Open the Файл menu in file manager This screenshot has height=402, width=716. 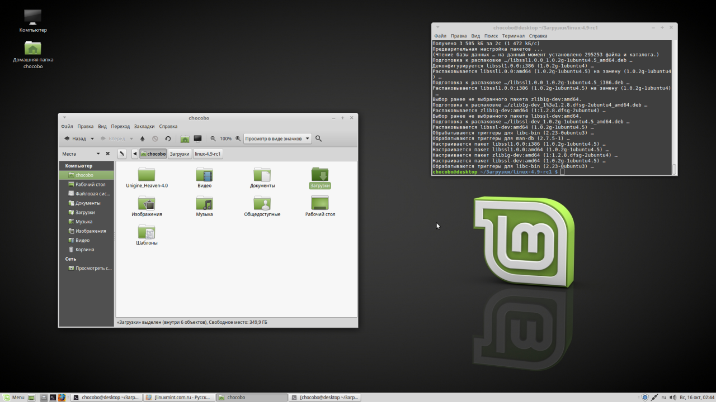coord(67,126)
